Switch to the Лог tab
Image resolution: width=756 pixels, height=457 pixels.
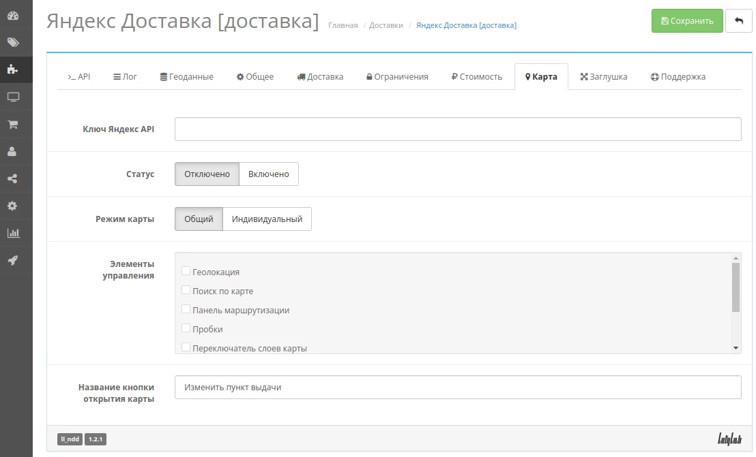[125, 76]
